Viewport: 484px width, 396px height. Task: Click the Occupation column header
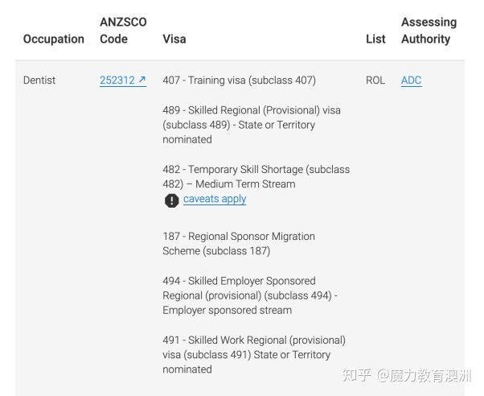pos(54,39)
